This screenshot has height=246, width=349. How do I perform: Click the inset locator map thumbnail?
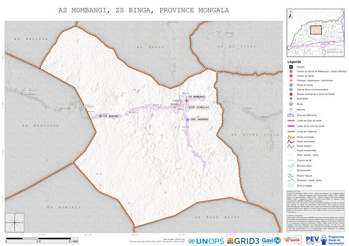(x=316, y=33)
